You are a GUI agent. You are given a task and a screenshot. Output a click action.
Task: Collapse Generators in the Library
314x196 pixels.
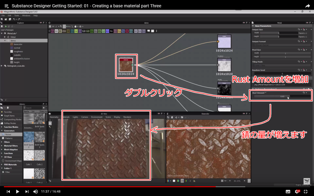point(2,131)
